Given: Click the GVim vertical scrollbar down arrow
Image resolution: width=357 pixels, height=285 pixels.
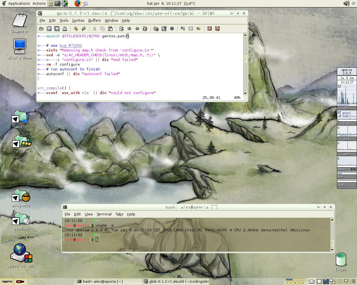Looking at the screenshot, I should click(245, 93).
